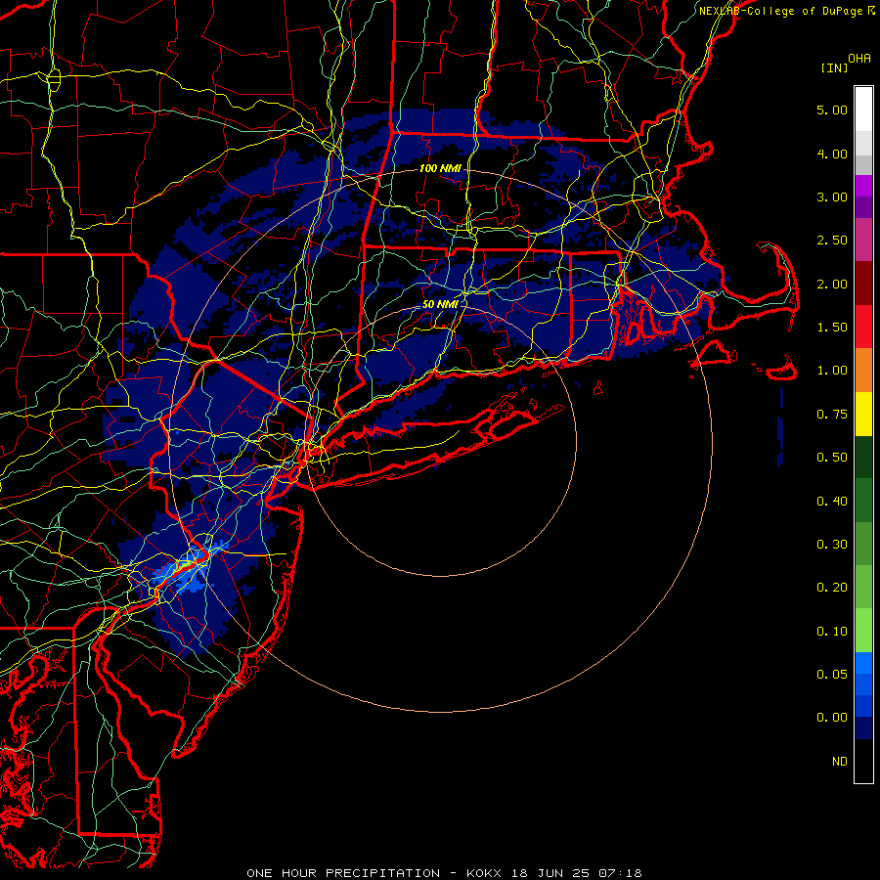Select the green swatch beside 0.40
The width and height of the screenshot is (880, 880).
coord(863,501)
